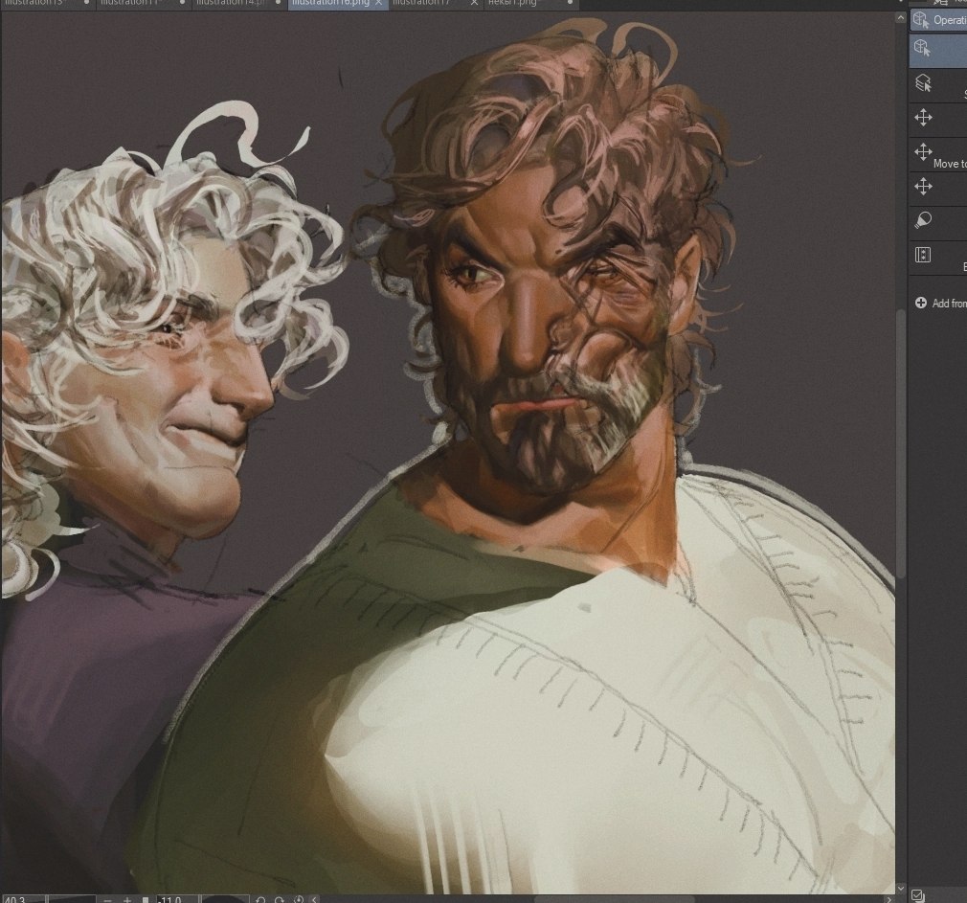Rotate canvas left with the counterclockwise arrow
The width and height of the screenshot is (967, 903).
coord(260,900)
